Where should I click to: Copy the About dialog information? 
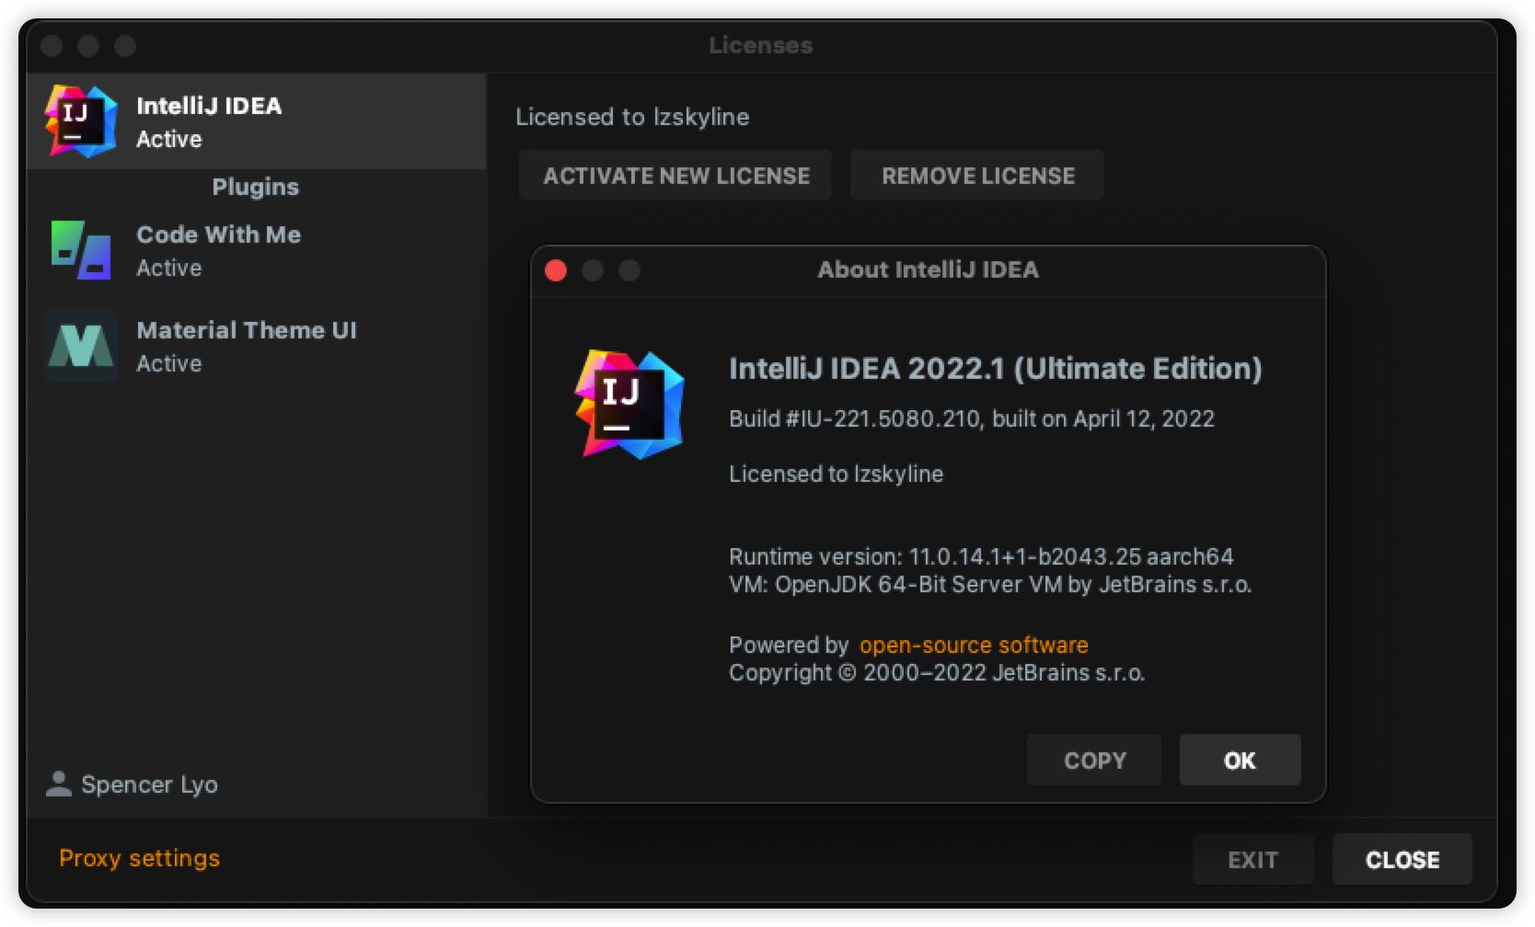pyautogui.click(x=1094, y=760)
